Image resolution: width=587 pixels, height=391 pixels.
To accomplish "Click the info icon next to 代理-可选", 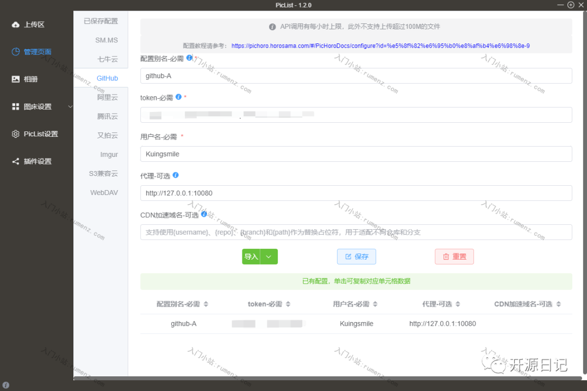I will click(x=176, y=175).
